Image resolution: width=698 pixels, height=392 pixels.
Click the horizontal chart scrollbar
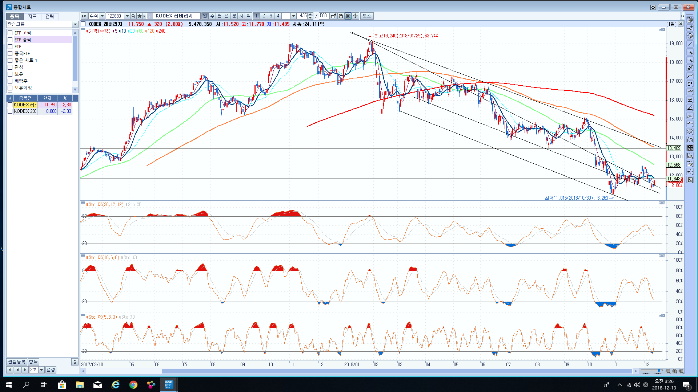click(396, 371)
